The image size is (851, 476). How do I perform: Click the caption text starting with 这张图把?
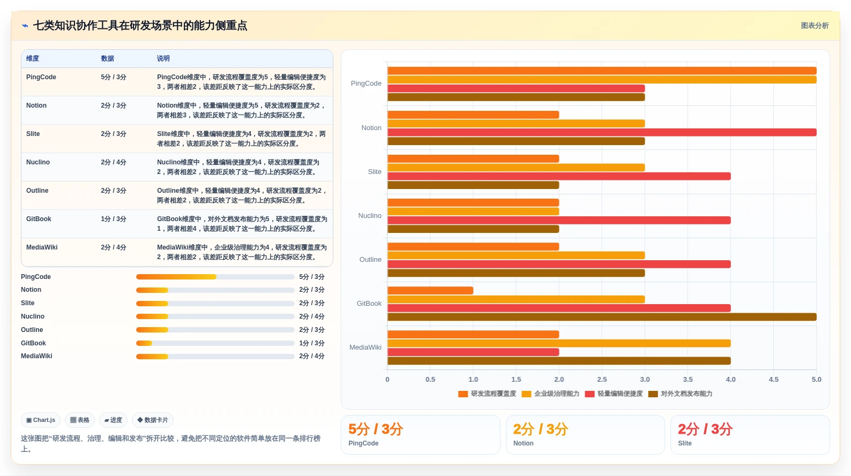pyautogui.click(x=170, y=444)
